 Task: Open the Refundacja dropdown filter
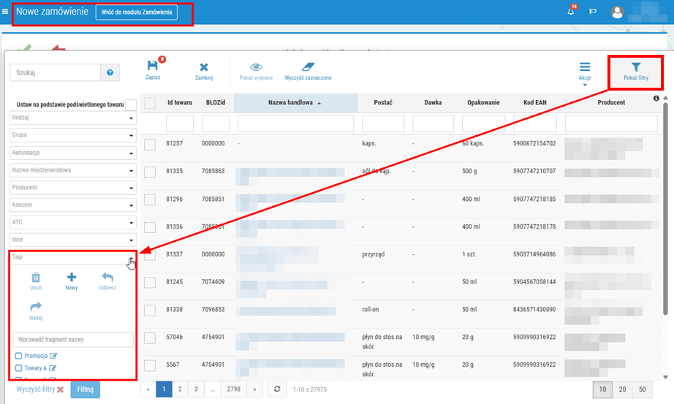pyautogui.click(x=73, y=153)
